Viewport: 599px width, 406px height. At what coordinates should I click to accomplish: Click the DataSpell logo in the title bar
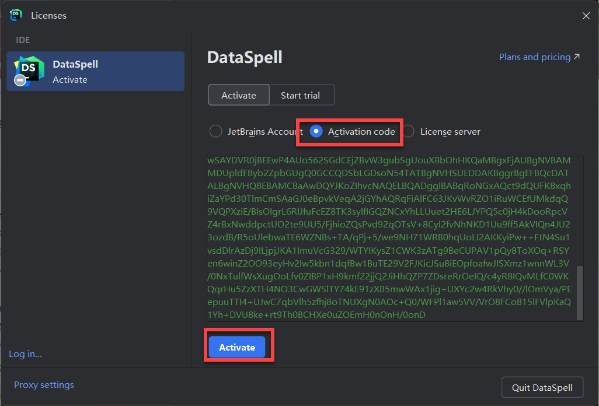(x=16, y=15)
